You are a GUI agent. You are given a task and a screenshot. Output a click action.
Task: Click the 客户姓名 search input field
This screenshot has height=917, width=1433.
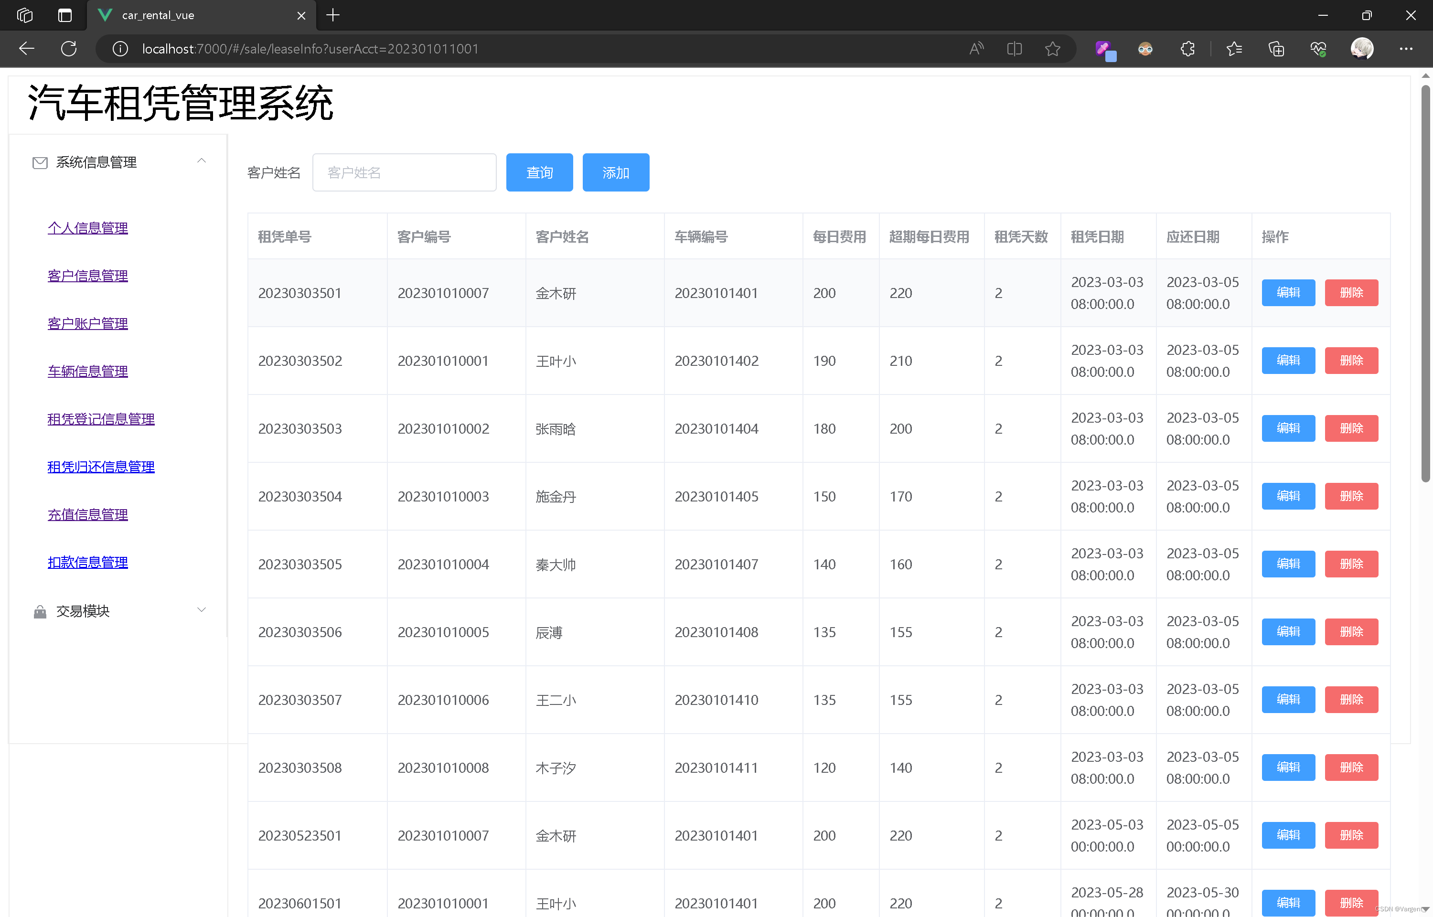[404, 173]
